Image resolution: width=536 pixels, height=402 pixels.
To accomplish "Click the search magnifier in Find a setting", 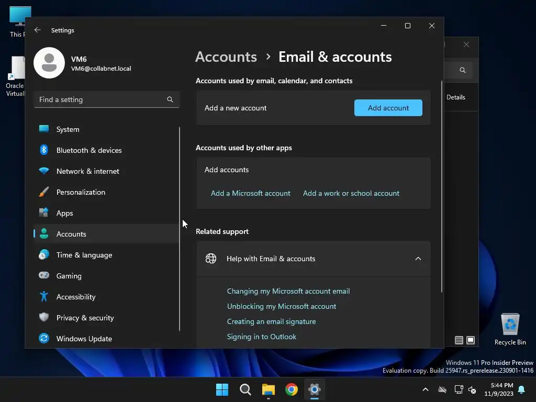I will click(x=170, y=99).
